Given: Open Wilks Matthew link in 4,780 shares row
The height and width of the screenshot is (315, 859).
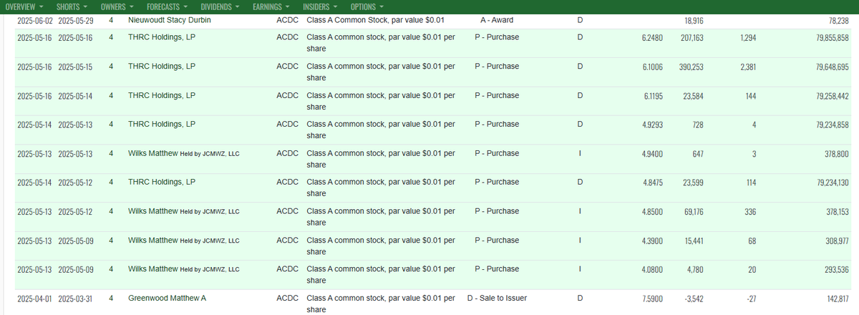Looking at the screenshot, I should point(152,269).
